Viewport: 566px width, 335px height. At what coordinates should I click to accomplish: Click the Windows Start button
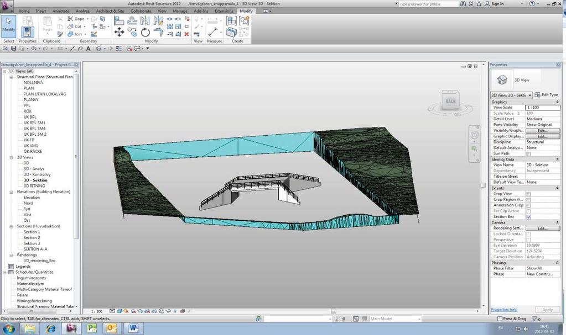pos(8,328)
